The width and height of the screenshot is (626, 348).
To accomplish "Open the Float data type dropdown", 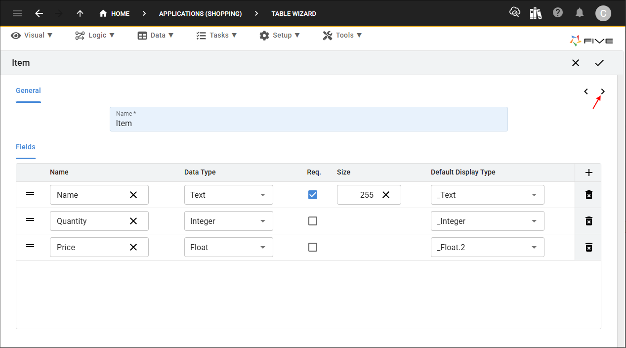I will [228, 247].
